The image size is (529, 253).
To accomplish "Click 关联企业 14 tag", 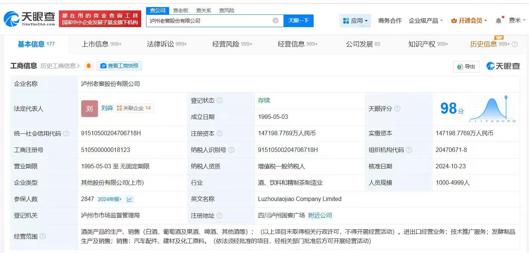I will (134, 108).
